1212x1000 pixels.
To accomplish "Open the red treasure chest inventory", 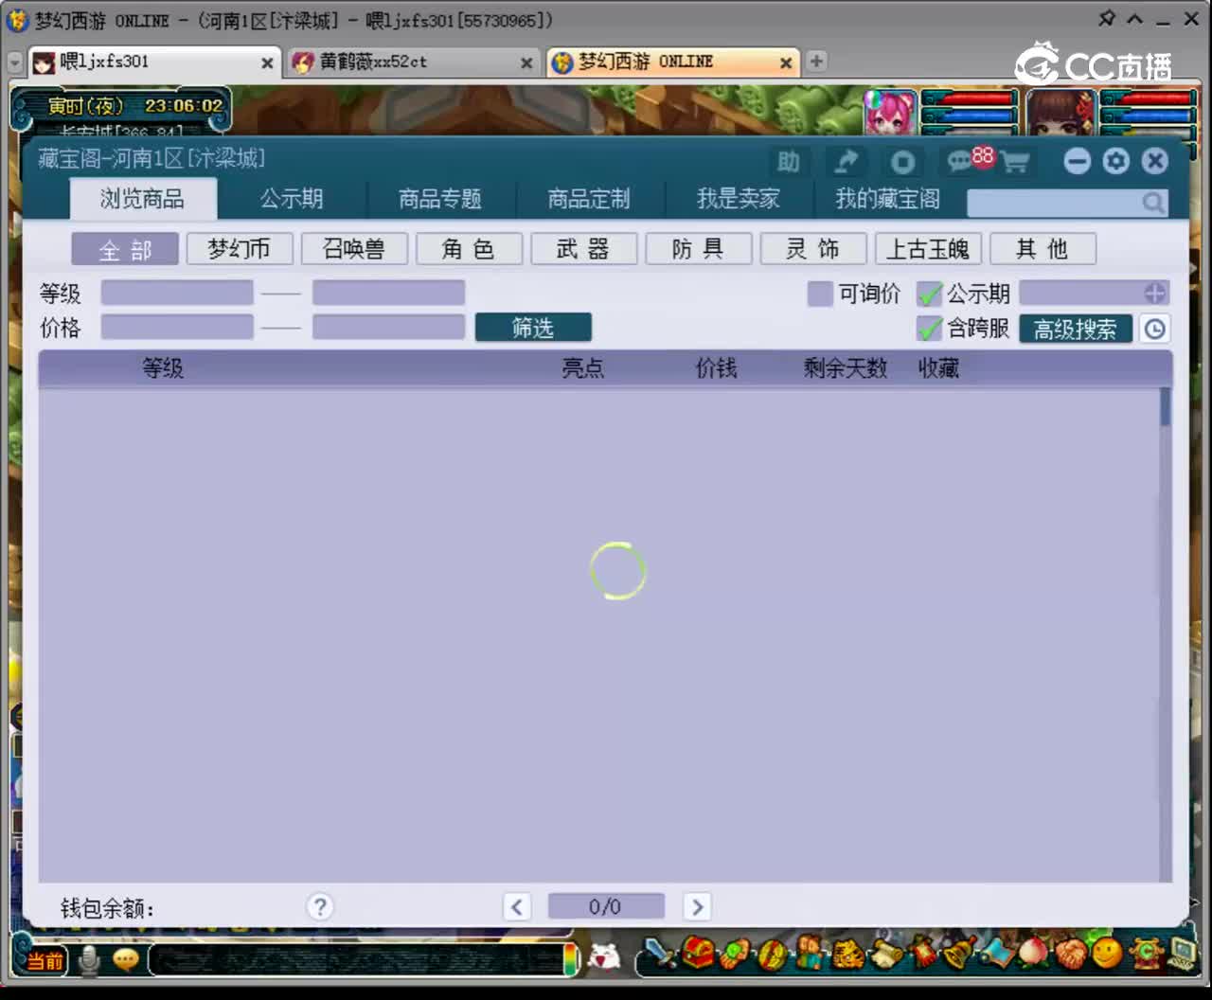I will tap(698, 953).
